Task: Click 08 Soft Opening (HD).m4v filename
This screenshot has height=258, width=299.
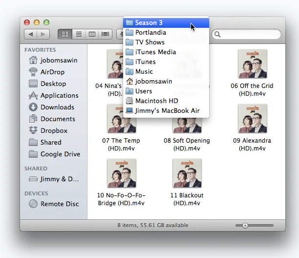Action: (187, 144)
